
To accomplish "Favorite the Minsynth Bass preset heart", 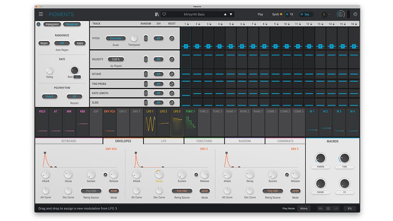I will point(164,14).
